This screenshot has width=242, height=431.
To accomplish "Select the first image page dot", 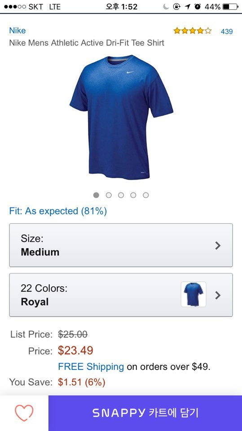I will point(96,195).
